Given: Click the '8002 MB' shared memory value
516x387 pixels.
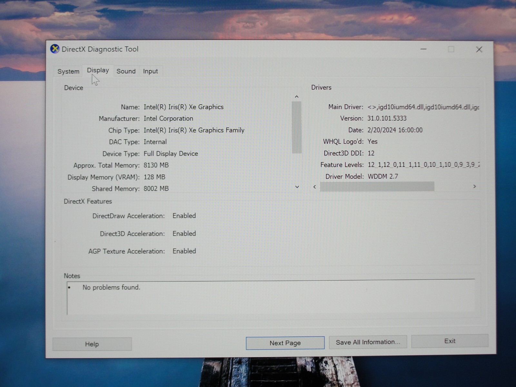Looking at the screenshot, I should pyautogui.click(x=156, y=189).
